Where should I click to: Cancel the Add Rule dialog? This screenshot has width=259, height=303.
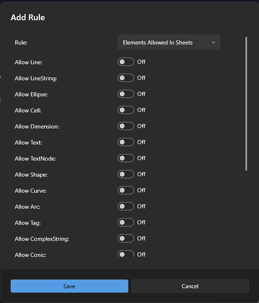[x=190, y=286]
